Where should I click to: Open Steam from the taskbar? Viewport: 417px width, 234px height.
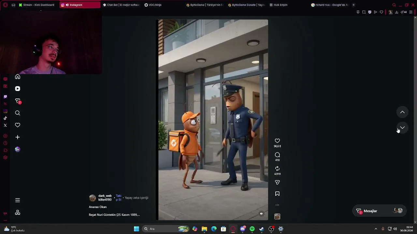(262, 229)
